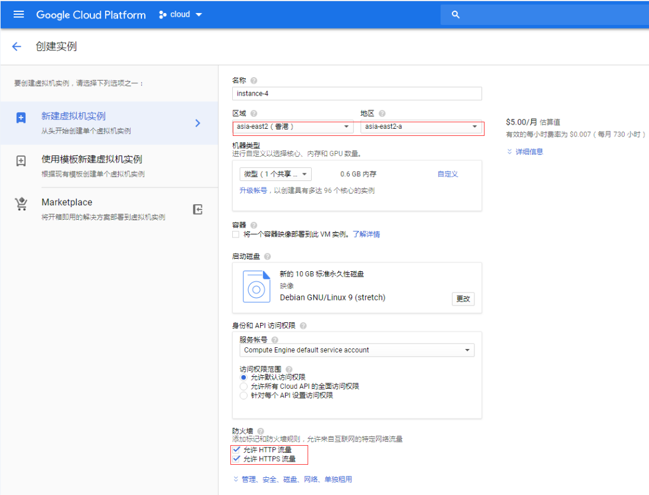The height and width of the screenshot is (495, 649).
Task: Click the cloud project dots icon
Action: (162, 15)
